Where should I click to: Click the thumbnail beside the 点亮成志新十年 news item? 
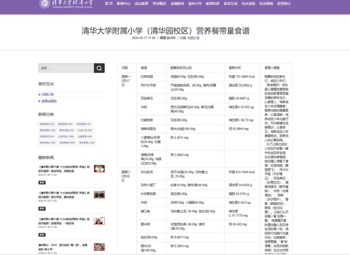click(99, 247)
